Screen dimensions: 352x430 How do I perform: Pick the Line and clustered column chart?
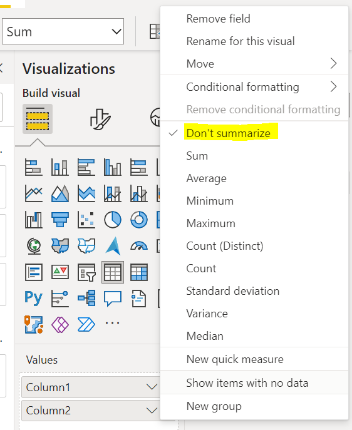[x=139, y=193]
